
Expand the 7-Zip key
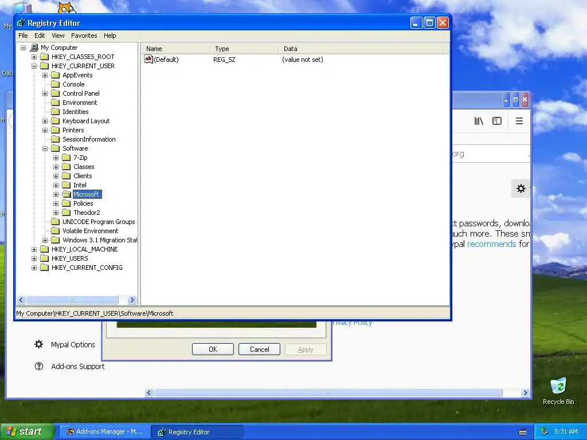[56, 158]
